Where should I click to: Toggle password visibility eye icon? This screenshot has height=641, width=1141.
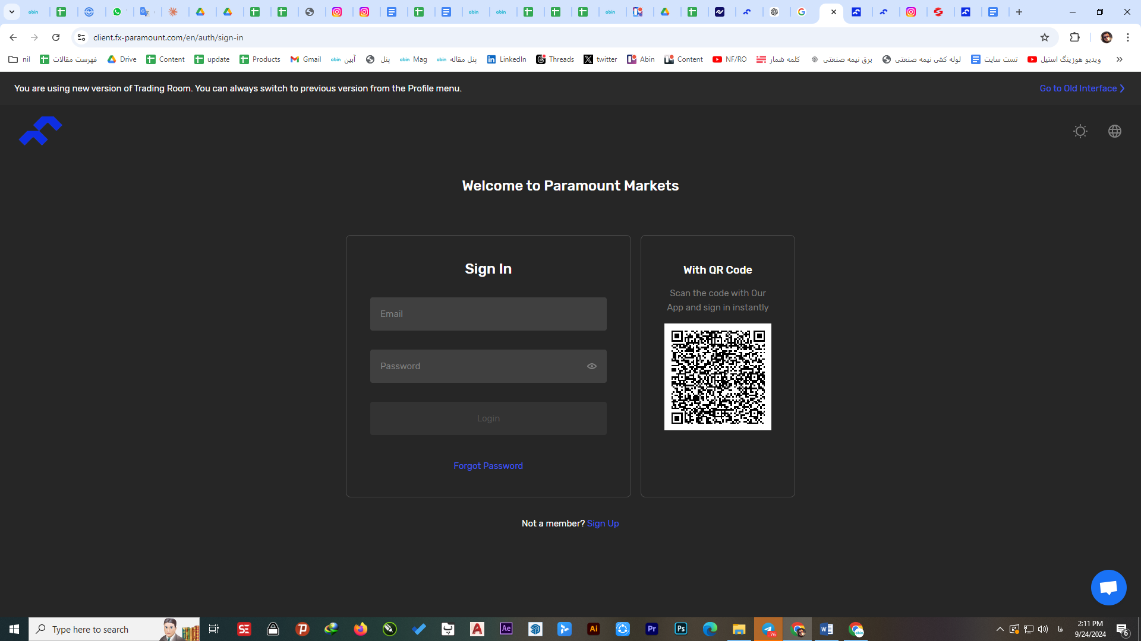click(592, 366)
